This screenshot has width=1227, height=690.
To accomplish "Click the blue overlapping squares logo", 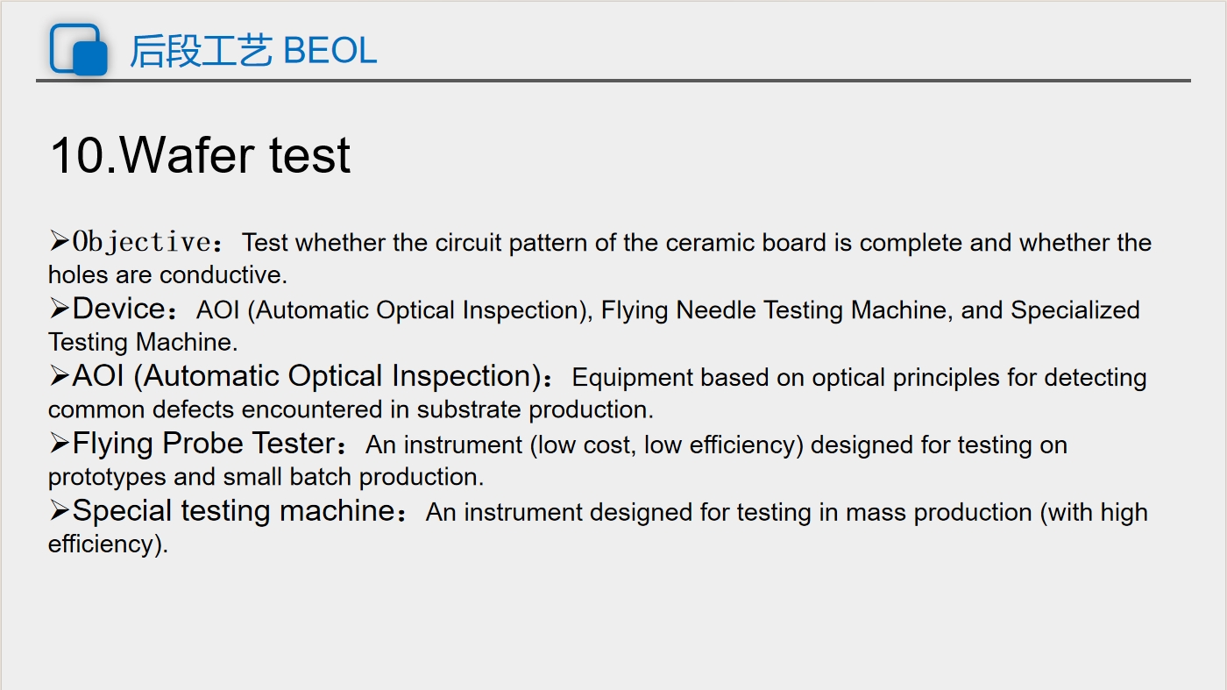I will click(78, 49).
